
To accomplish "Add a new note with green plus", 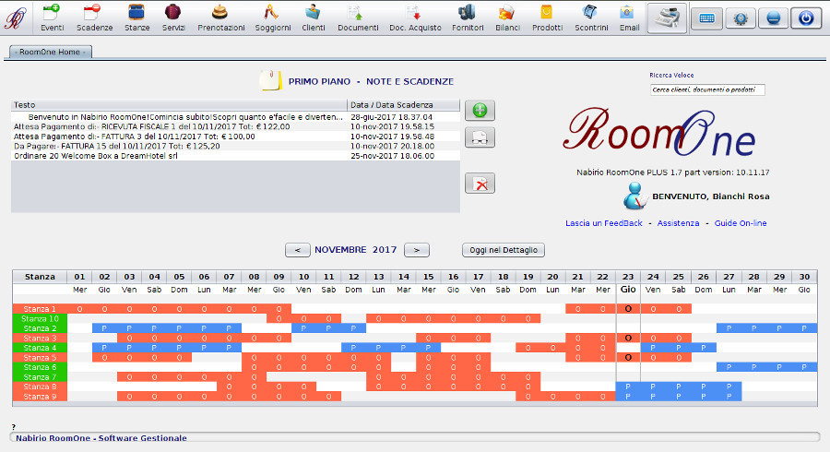I will coord(480,111).
